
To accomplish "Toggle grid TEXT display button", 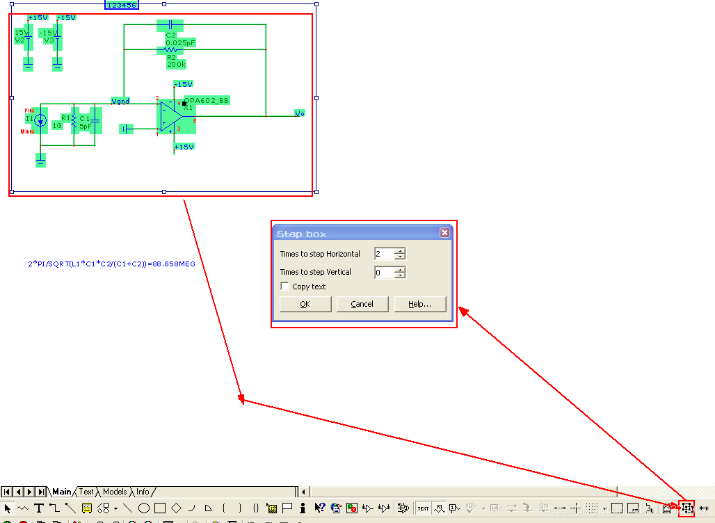I will tap(423, 508).
